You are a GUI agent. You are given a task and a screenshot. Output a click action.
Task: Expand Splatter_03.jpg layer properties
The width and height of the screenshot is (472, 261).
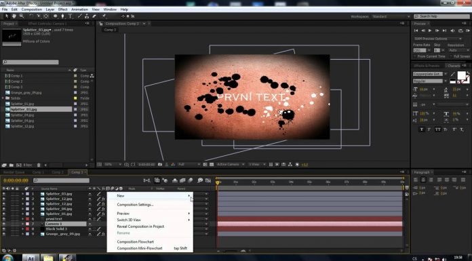point(22,194)
